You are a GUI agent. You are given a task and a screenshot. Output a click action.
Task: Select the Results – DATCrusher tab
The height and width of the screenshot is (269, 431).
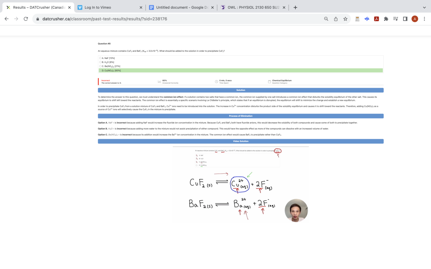38,7
